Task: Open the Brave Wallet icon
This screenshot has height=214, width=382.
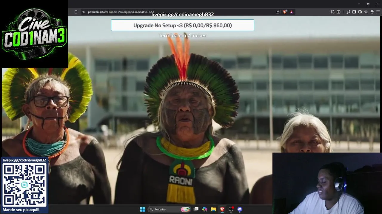Action: click(360, 12)
